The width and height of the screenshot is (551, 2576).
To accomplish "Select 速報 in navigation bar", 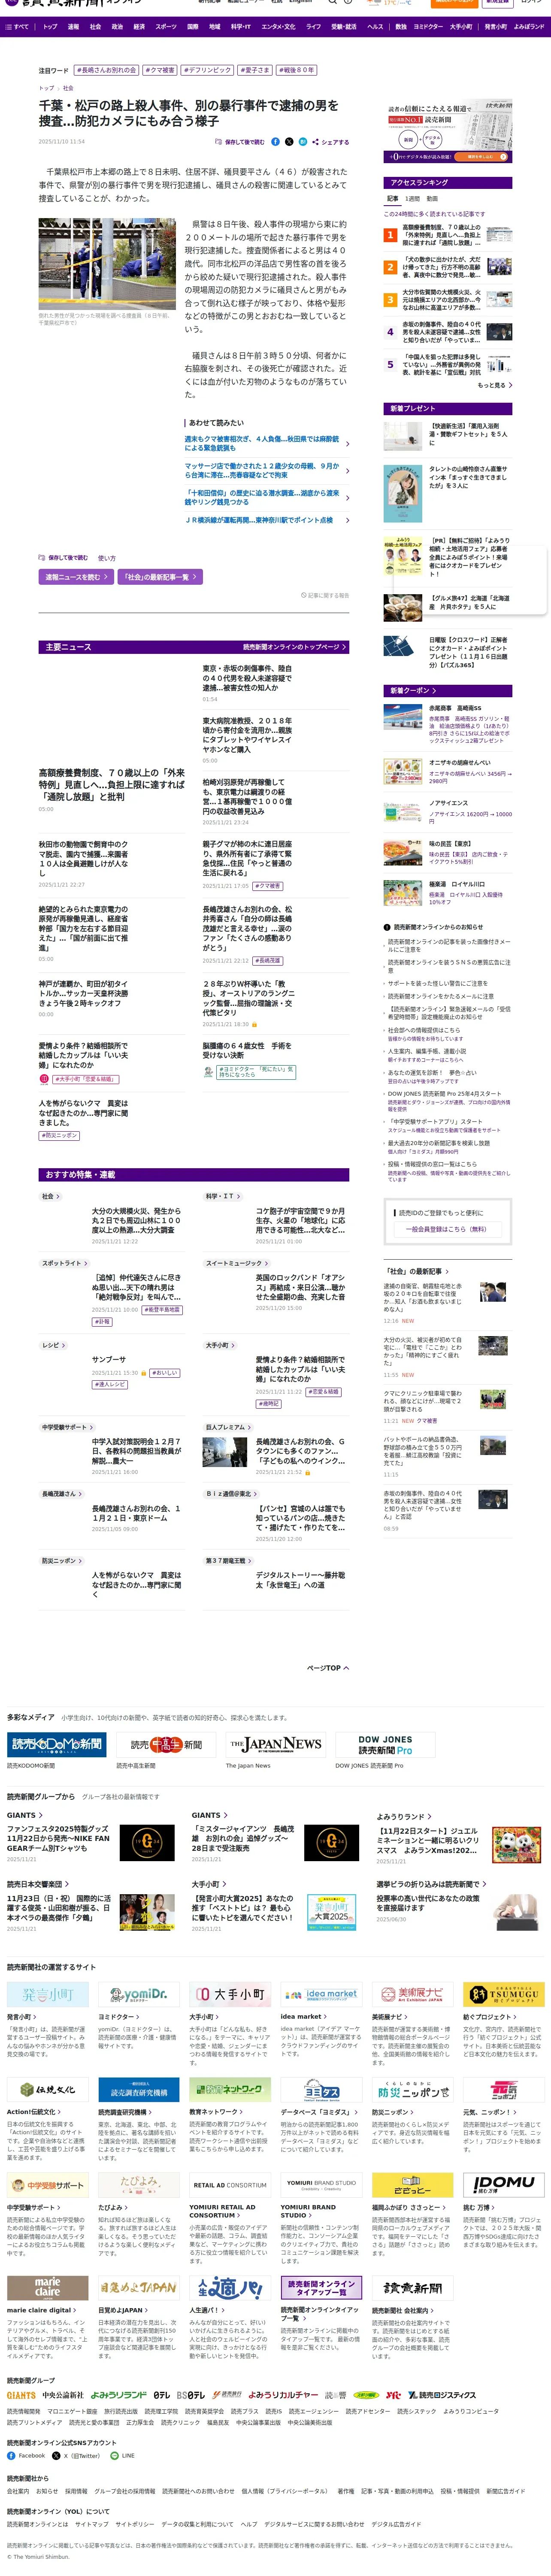I will pyautogui.click(x=73, y=27).
